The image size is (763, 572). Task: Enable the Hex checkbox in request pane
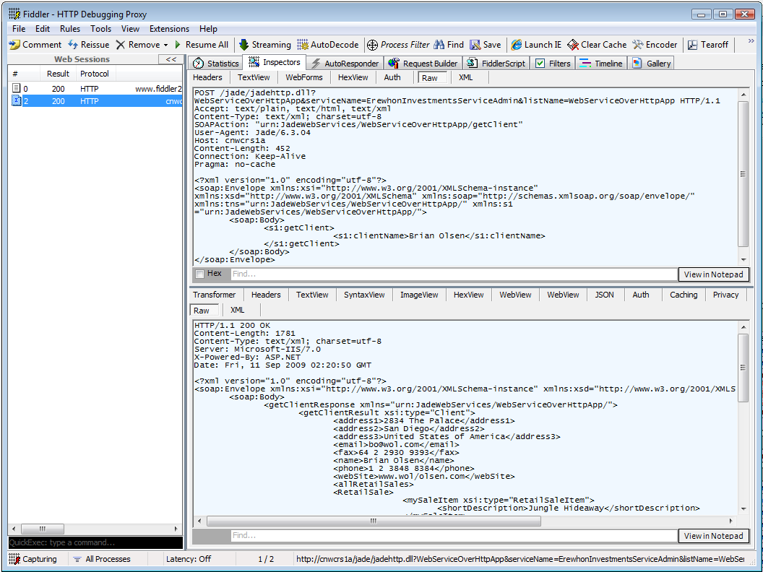(199, 274)
